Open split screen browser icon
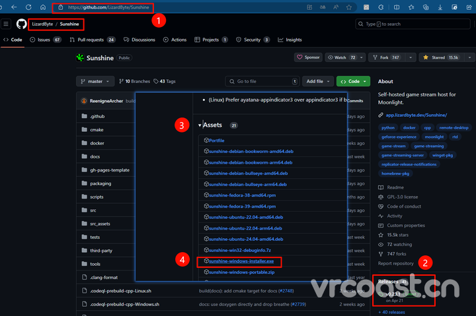476x316 pixels. point(397,7)
